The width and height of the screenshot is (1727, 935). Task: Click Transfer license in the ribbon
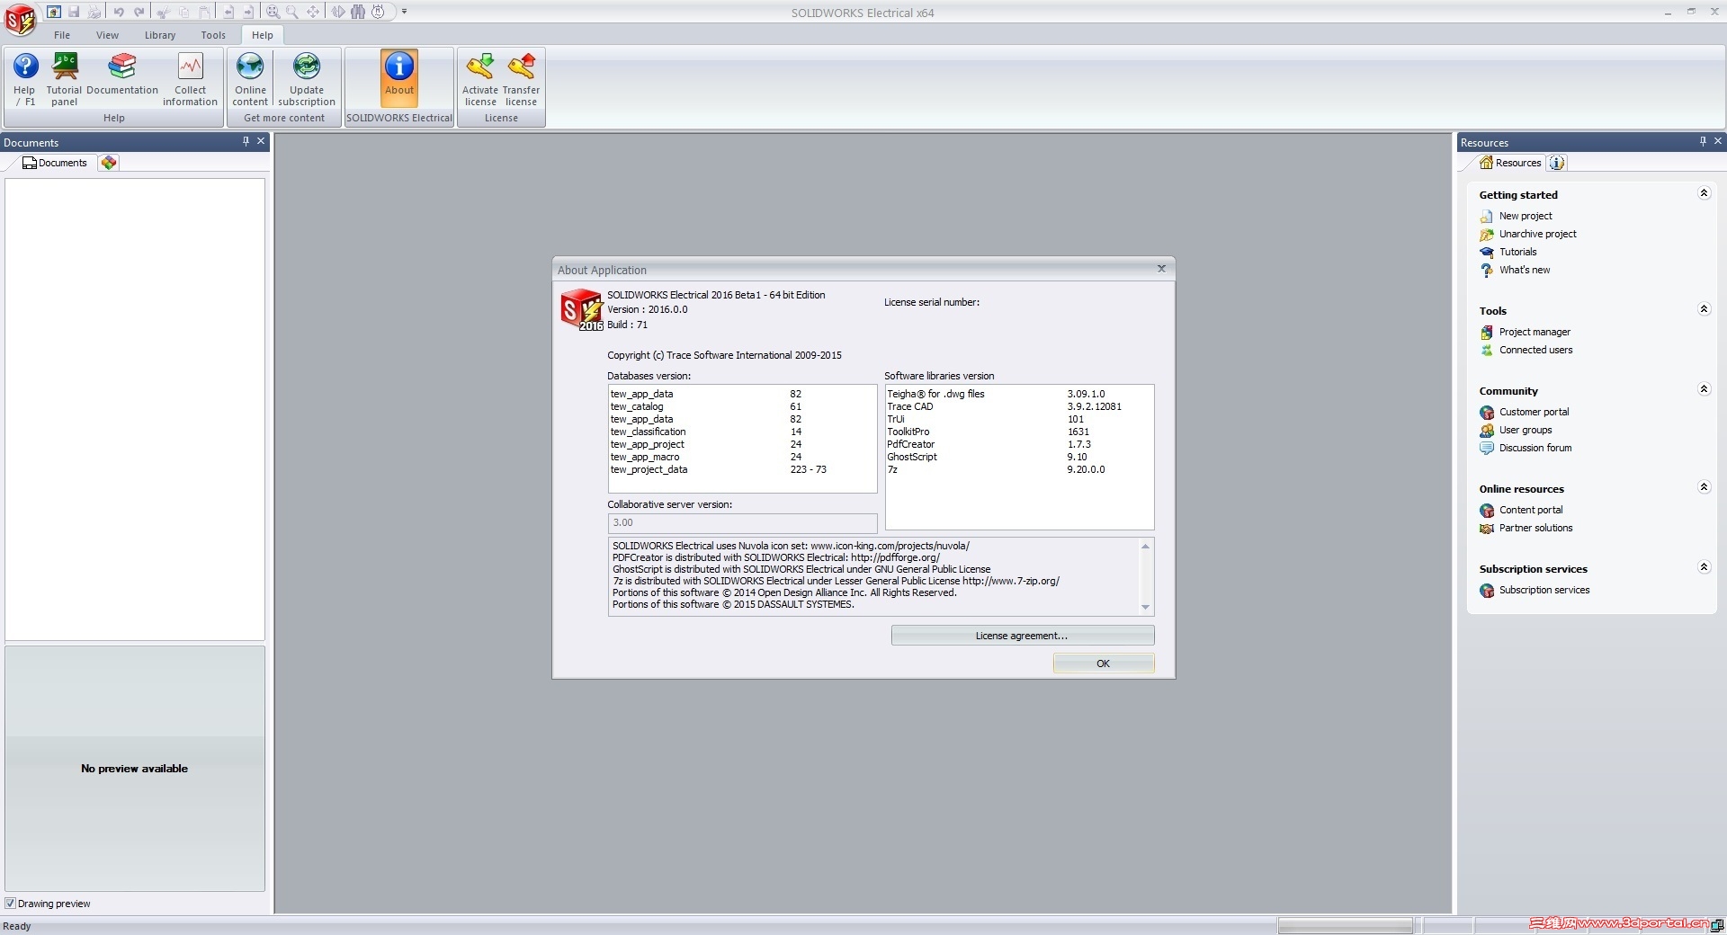click(x=522, y=79)
